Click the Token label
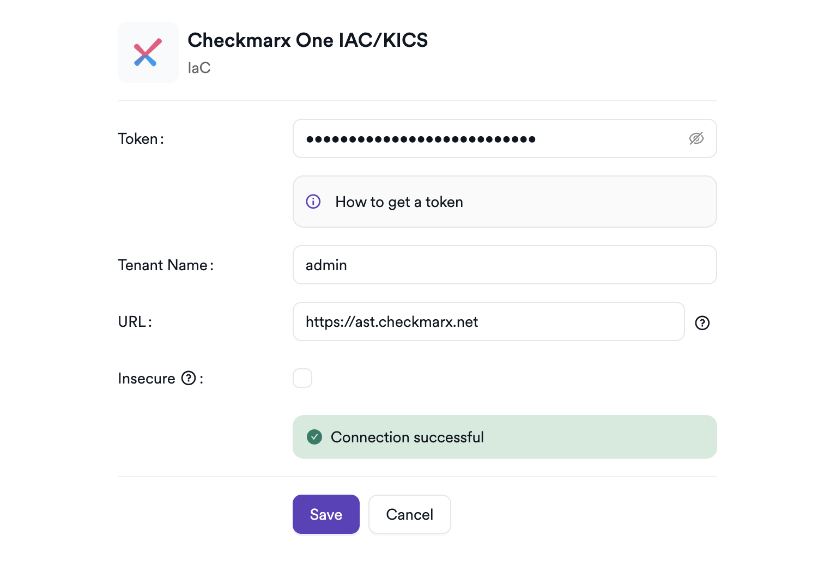The image size is (836, 572). click(x=140, y=138)
